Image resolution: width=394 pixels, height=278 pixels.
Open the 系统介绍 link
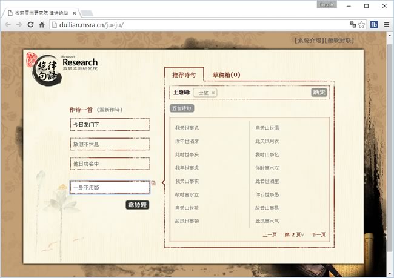(309, 41)
